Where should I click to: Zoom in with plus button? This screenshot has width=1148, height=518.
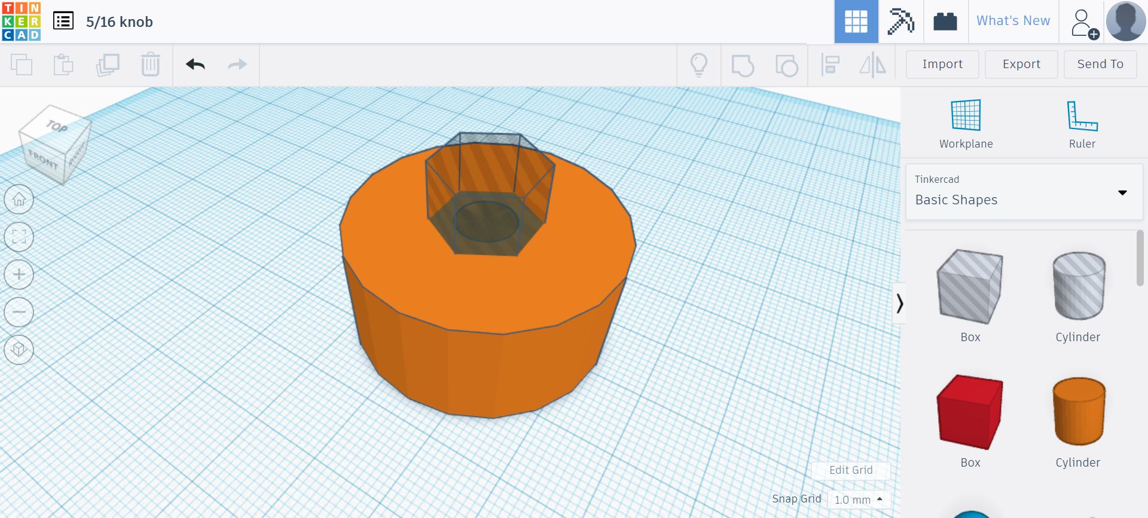19,275
